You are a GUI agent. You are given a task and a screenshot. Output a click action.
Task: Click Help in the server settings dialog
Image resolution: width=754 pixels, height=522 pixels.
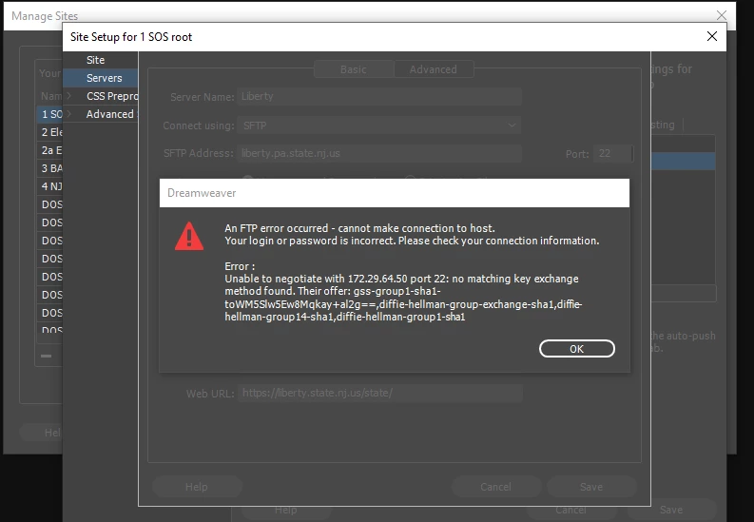click(x=197, y=487)
